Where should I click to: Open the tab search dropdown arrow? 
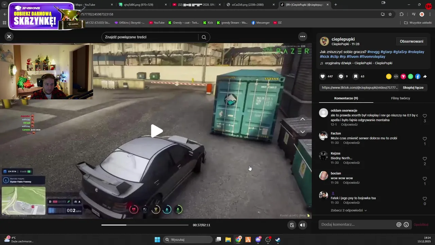pos(4,5)
